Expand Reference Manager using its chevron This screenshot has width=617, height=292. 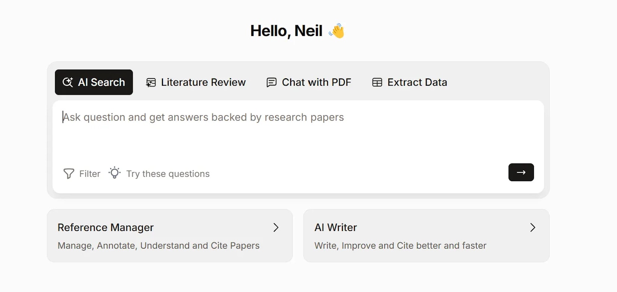pyautogui.click(x=276, y=228)
